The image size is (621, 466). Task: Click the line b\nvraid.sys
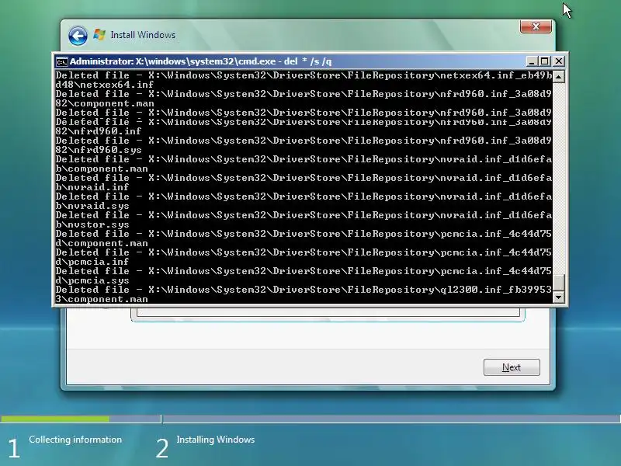[92, 206]
